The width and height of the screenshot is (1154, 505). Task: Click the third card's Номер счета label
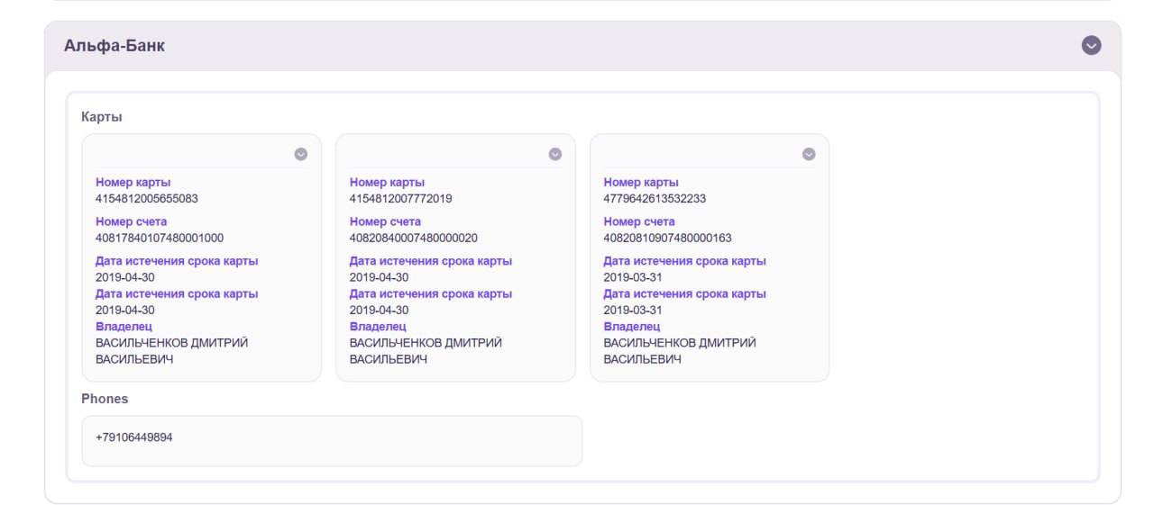[639, 222]
